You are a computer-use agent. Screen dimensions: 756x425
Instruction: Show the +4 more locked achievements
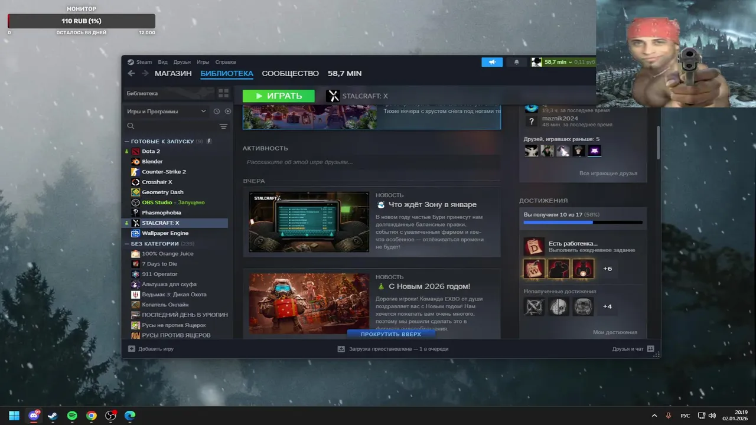click(x=607, y=306)
